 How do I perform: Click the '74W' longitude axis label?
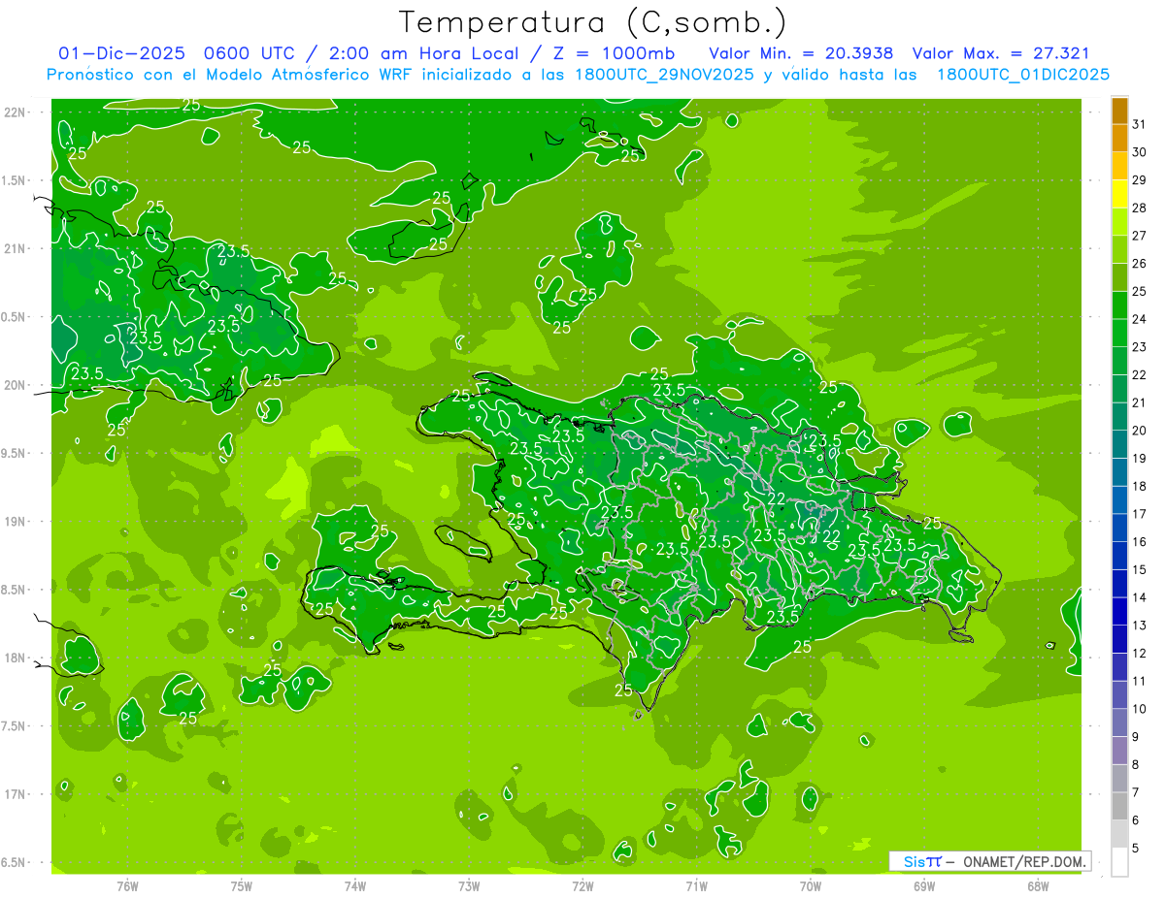(355, 886)
